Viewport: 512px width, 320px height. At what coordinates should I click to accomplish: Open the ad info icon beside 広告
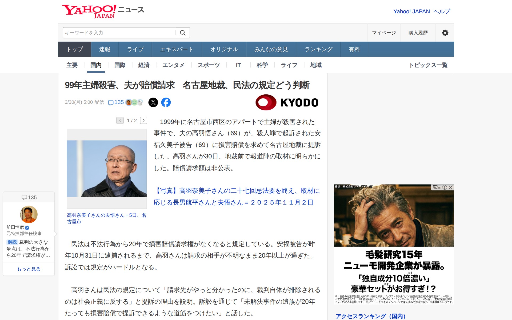(x=445, y=187)
